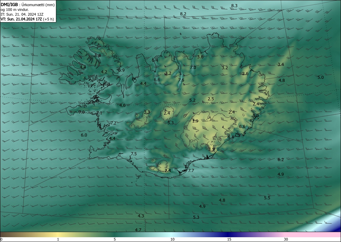
Task: Select the "og 100 m vindur." legend line
Action: (x=15, y=10)
